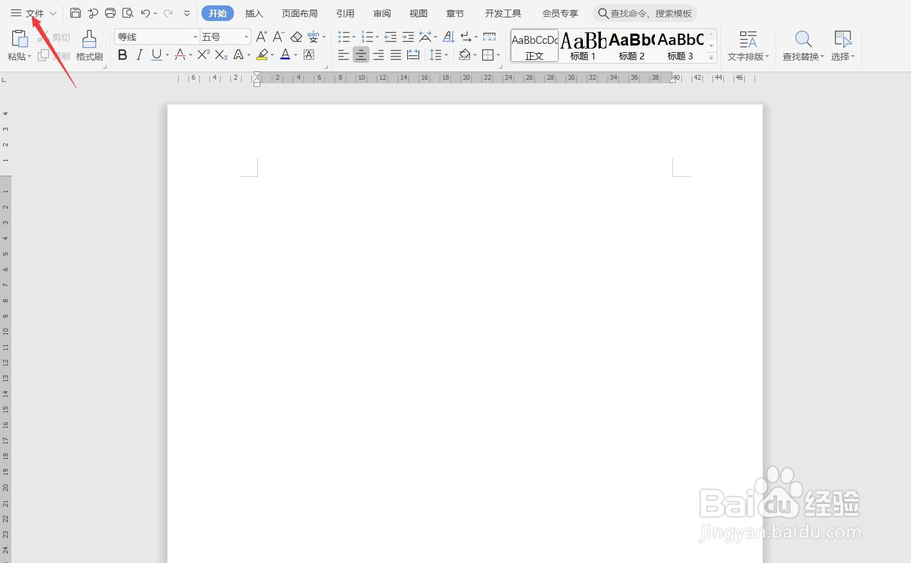911x563 pixels.
Task: Click the print icon in quick access
Action: [110, 13]
